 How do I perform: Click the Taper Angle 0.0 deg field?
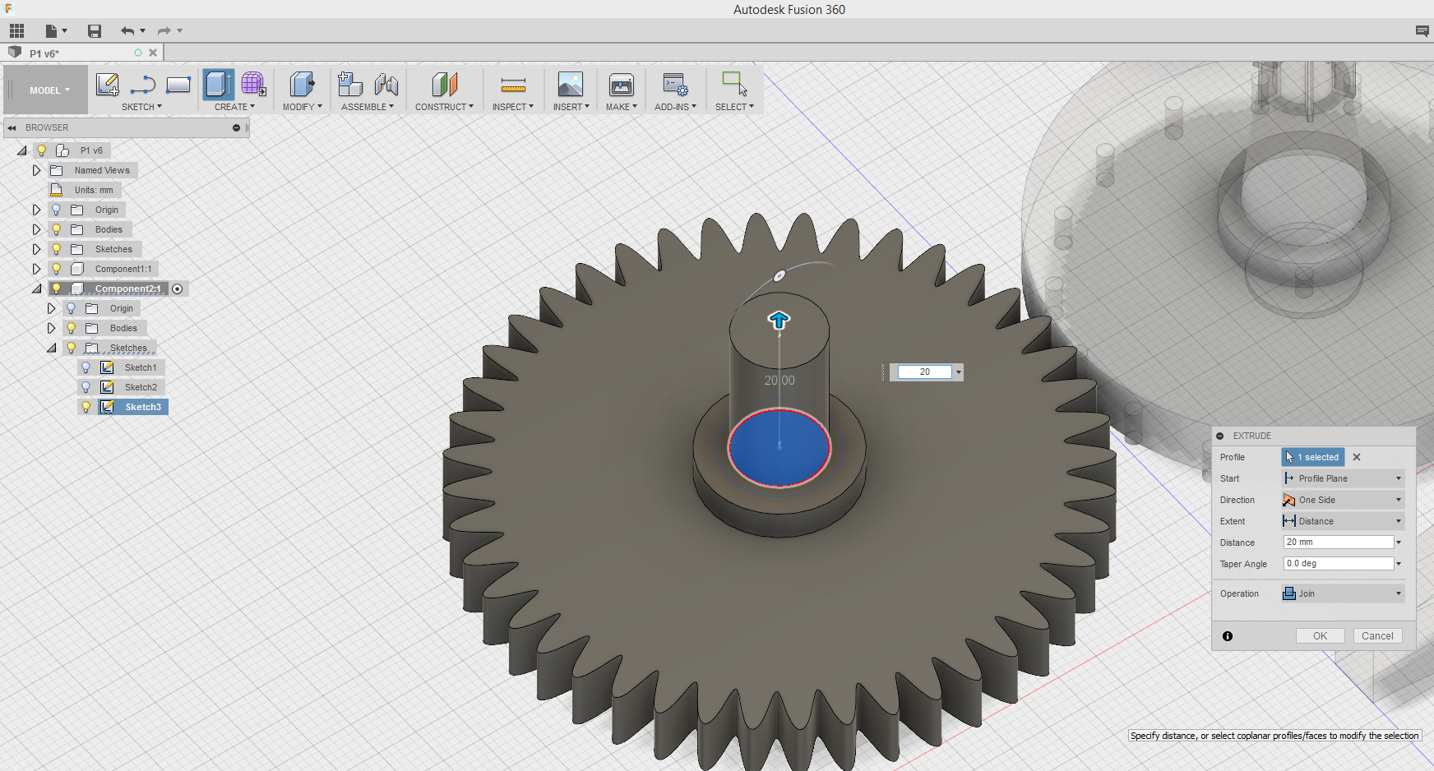point(1339,564)
